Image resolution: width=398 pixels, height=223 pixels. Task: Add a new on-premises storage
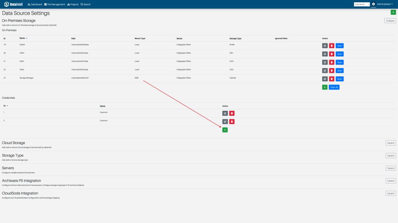[x=325, y=87]
